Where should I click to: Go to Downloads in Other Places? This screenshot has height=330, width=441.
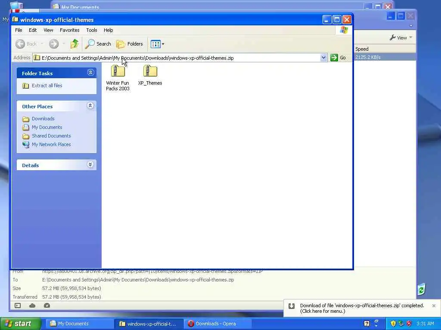pos(43,119)
